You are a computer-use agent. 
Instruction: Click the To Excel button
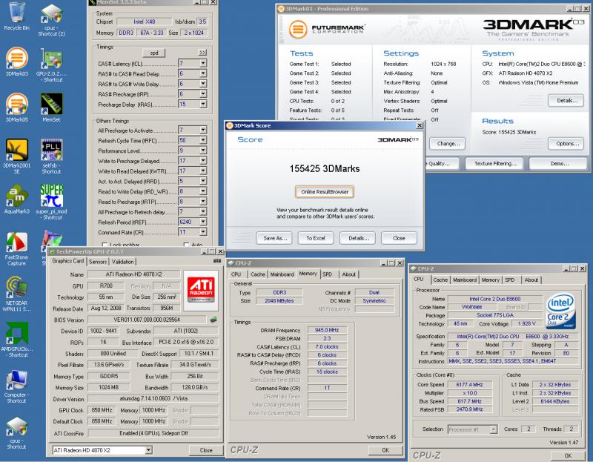click(316, 238)
